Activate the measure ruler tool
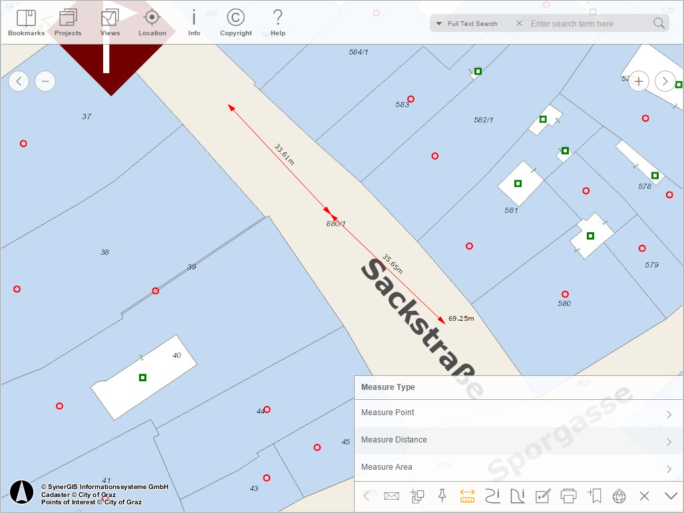Viewport: 684px width, 513px height. point(466,496)
